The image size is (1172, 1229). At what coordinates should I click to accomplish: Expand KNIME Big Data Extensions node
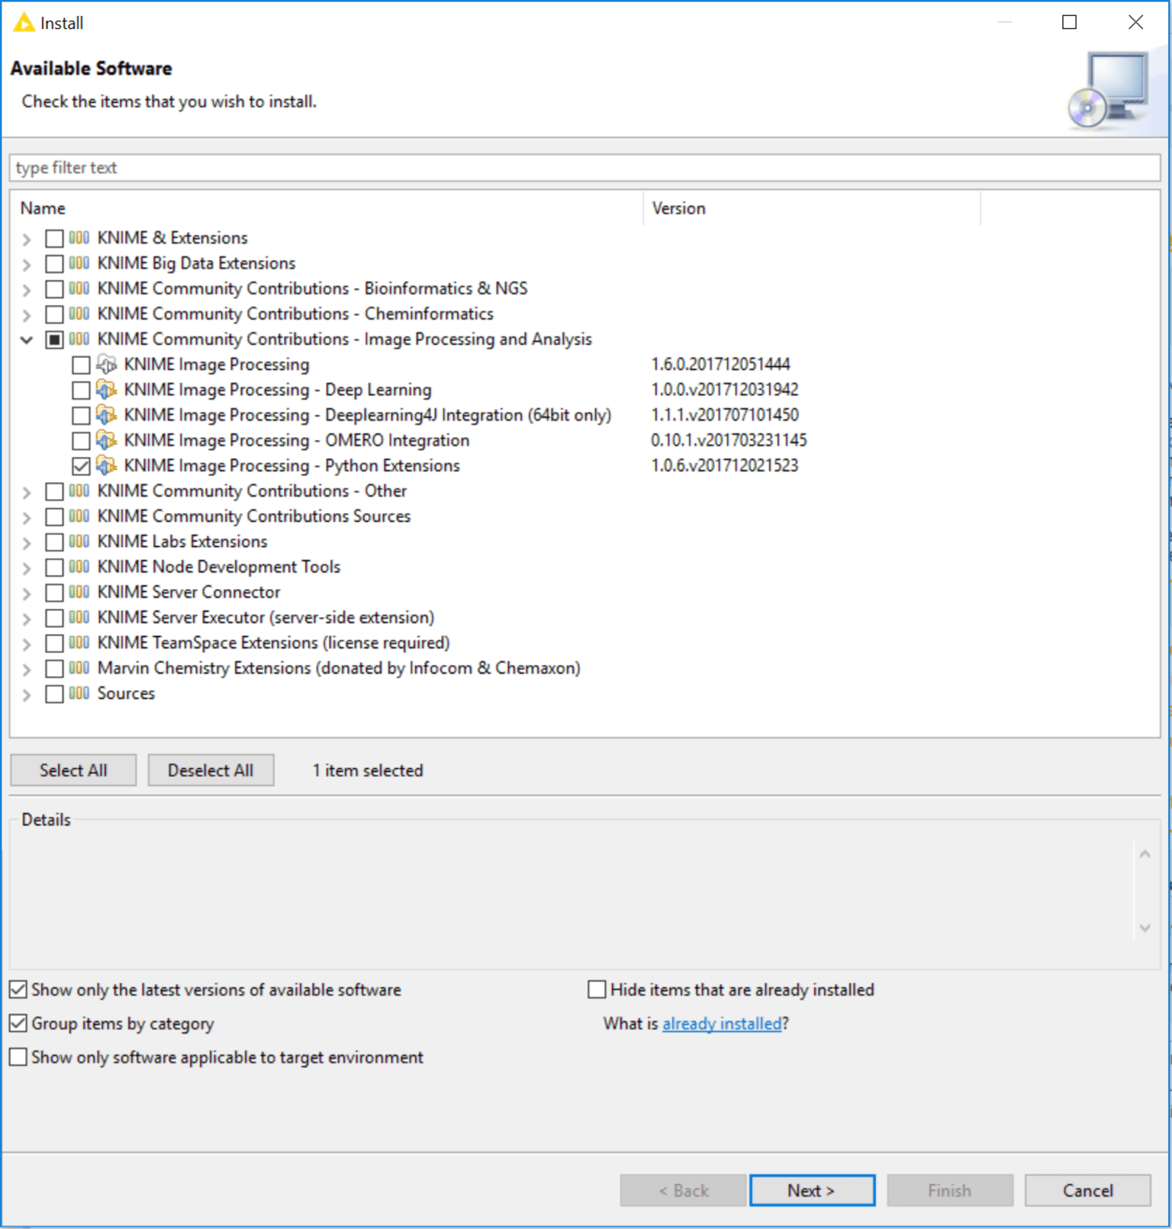coord(27,265)
